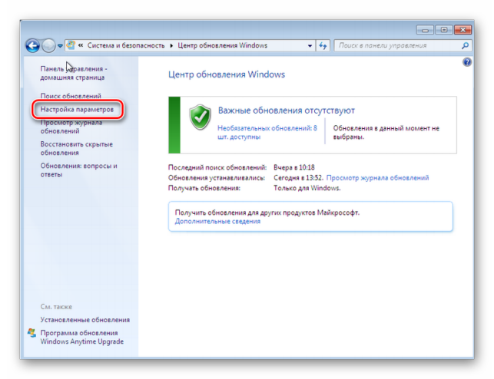Click 'Только для Windows.' value text
This screenshot has width=494, height=379.
[x=307, y=188]
